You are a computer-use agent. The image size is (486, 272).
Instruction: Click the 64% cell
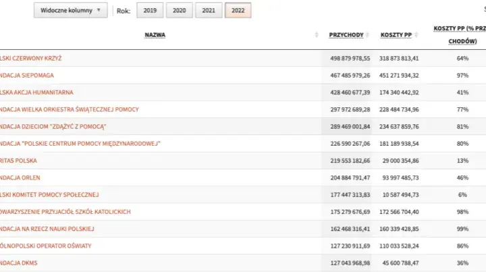tap(462, 58)
